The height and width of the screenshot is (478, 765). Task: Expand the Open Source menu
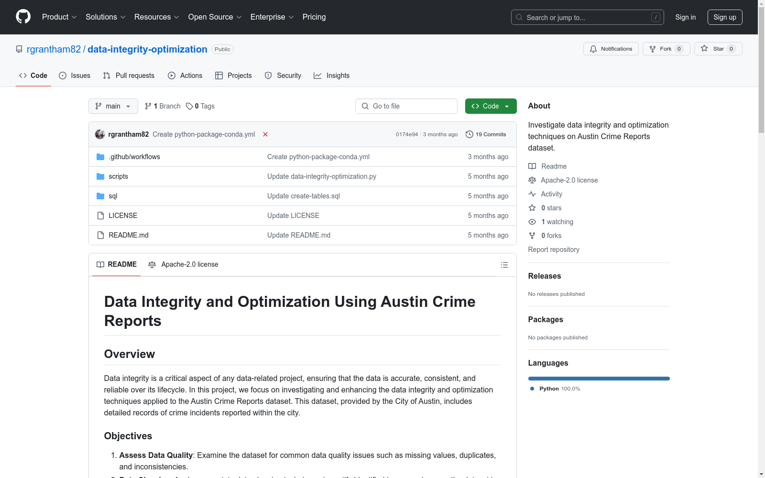pyautogui.click(x=215, y=17)
